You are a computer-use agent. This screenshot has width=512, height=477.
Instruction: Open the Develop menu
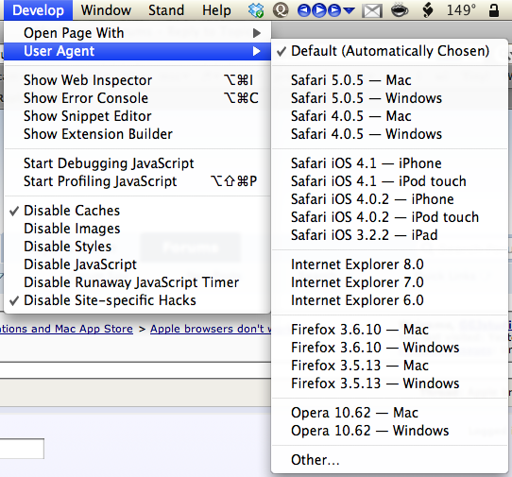[38, 10]
